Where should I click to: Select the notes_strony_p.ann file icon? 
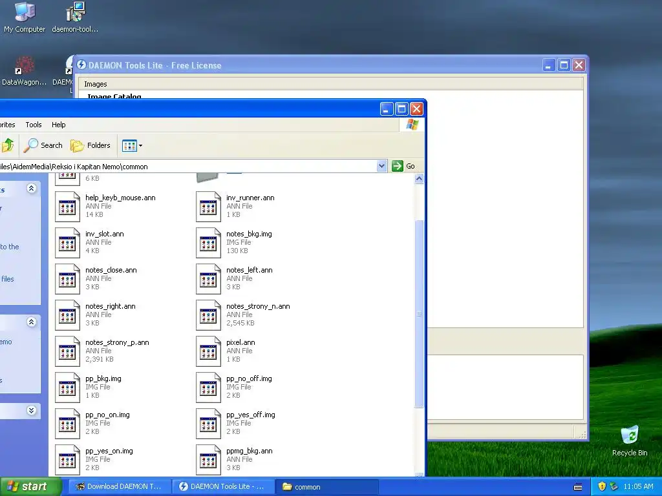coord(67,352)
